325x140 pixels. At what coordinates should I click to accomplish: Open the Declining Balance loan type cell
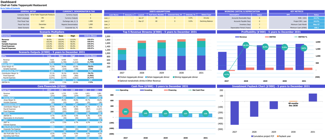206,21
